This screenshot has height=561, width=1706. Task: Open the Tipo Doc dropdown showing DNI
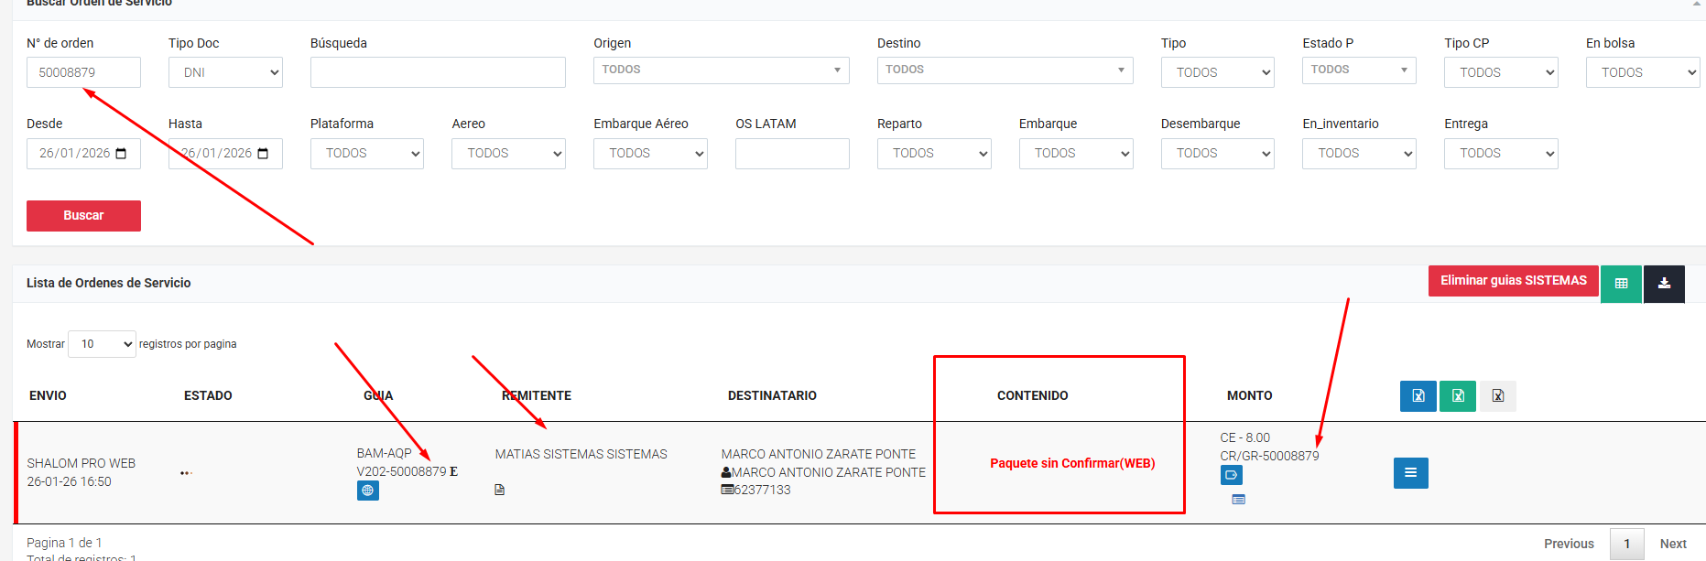click(x=225, y=72)
